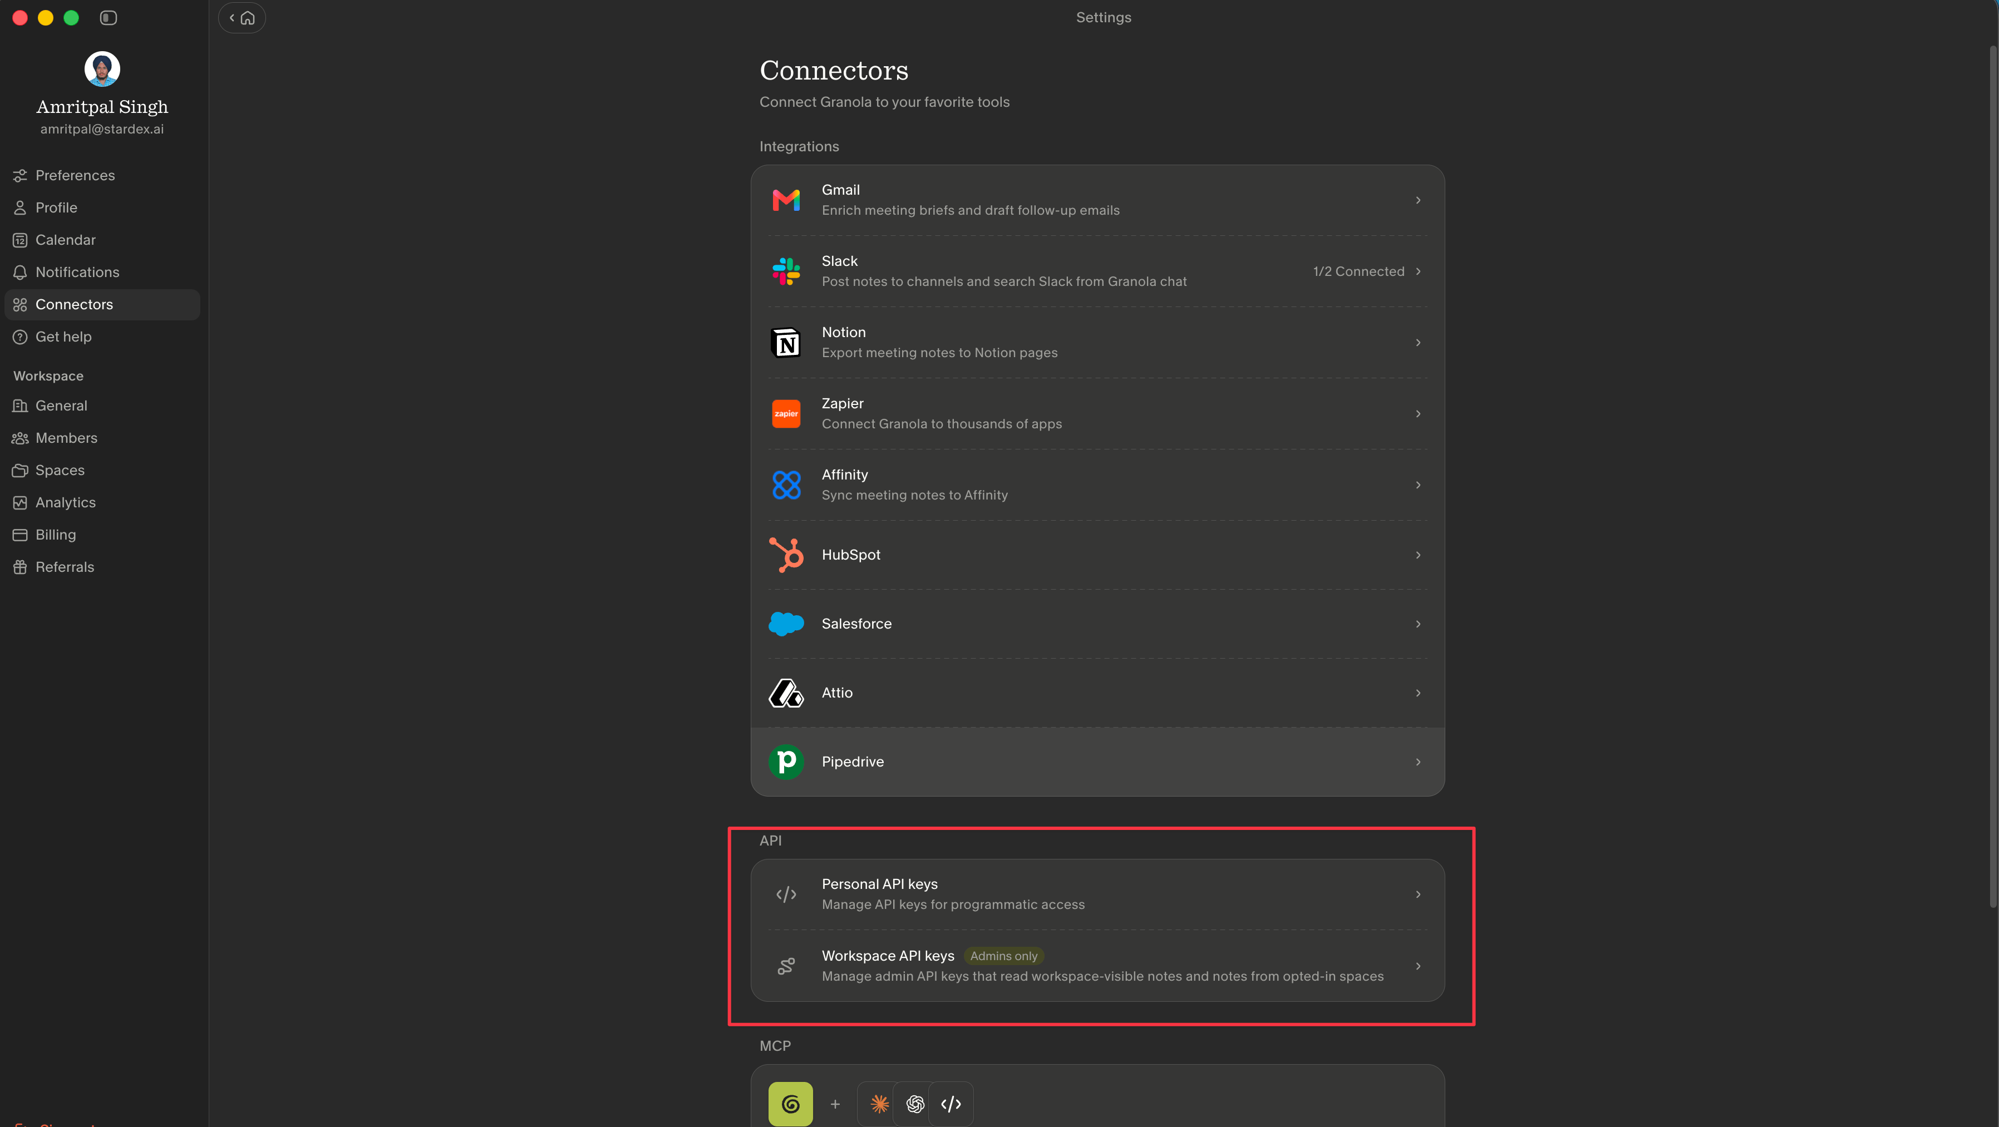The image size is (1999, 1127).
Task: Click the Gmail logo icon
Action: coord(786,200)
